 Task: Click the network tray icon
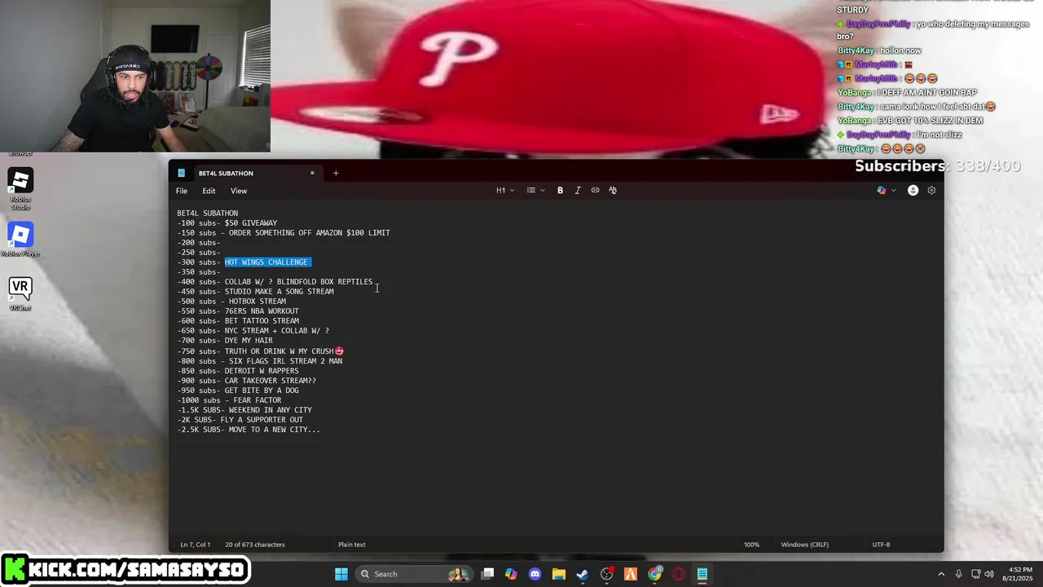975,574
